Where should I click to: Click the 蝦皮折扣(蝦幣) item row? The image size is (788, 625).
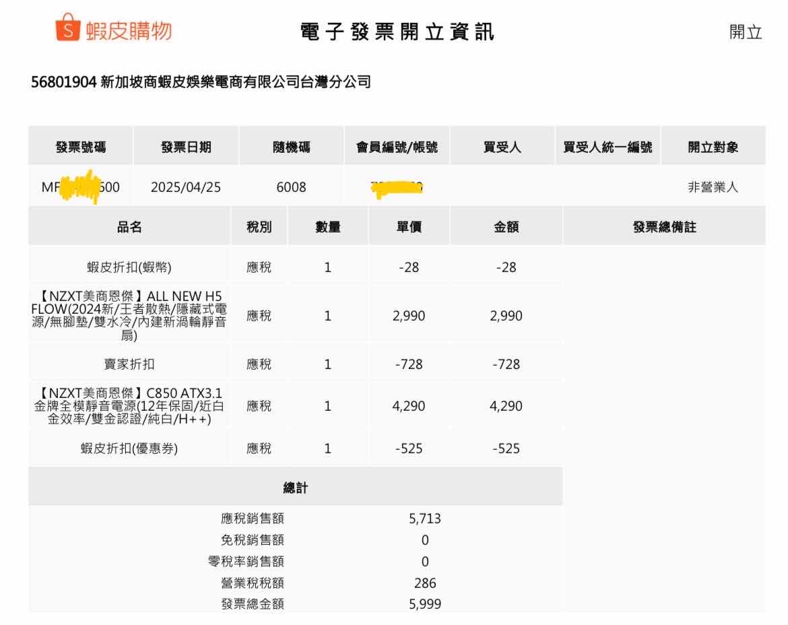129,267
